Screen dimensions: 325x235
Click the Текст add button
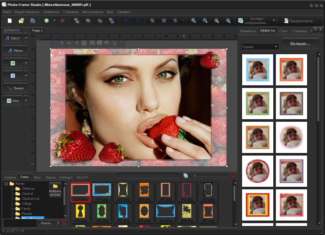[13, 38]
